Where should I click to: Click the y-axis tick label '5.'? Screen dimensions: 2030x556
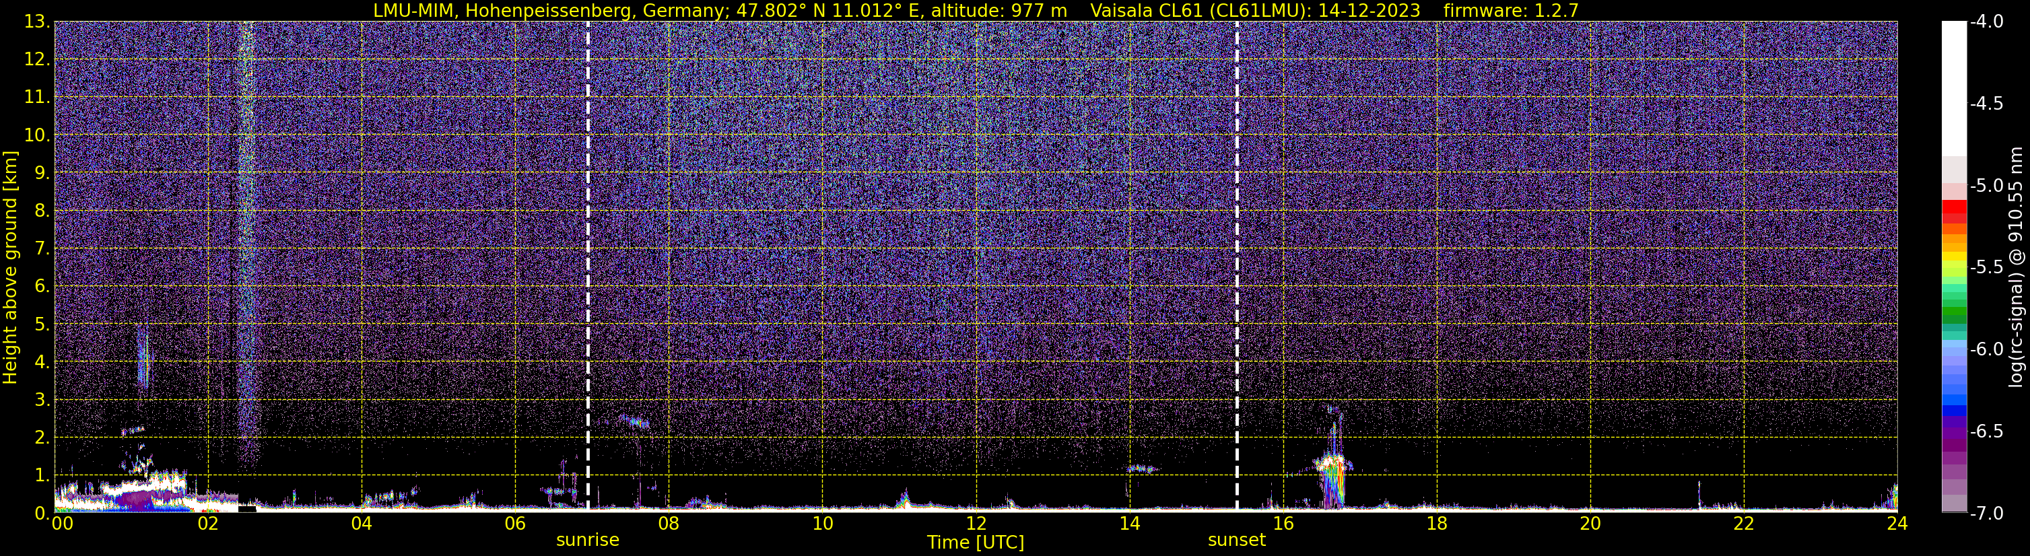click(x=42, y=324)
